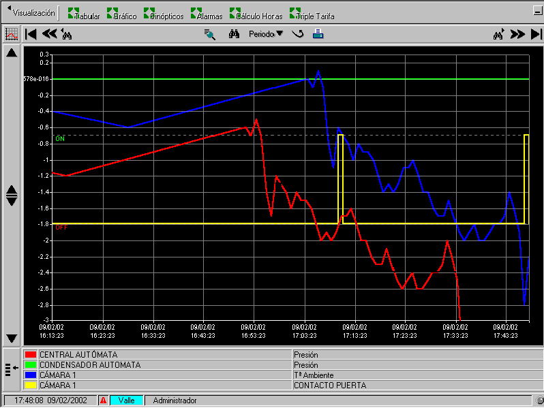
Task: Switch to the Tabular view
Action: click(x=85, y=15)
